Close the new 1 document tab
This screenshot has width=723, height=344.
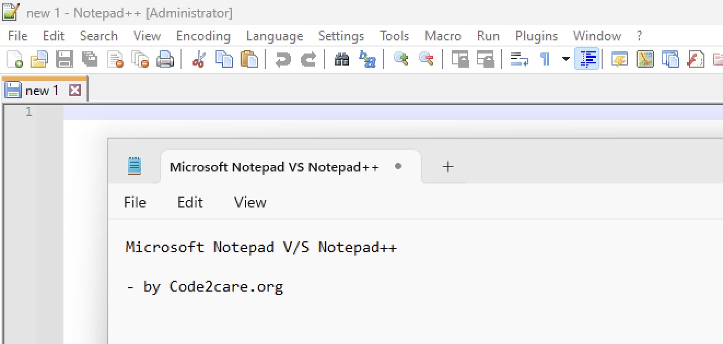point(75,89)
